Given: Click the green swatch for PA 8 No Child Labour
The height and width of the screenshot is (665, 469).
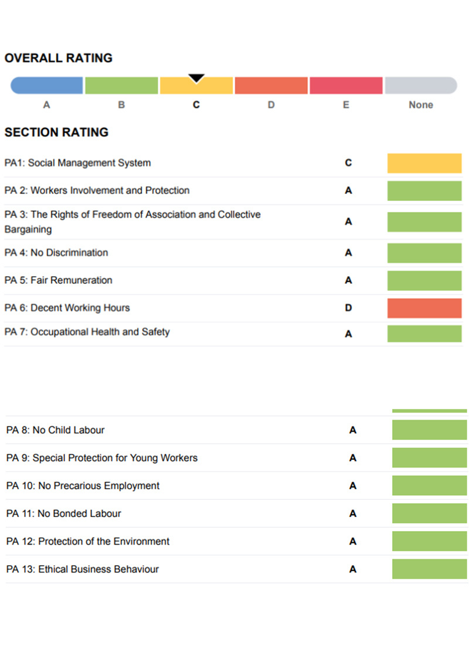Looking at the screenshot, I should (429, 430).
